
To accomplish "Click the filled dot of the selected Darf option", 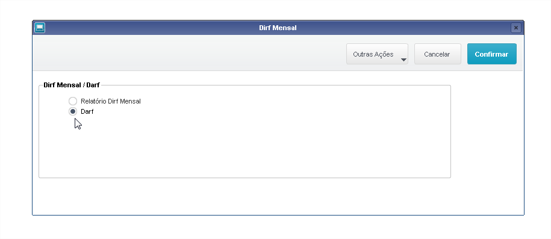I will tap(73, 111).
